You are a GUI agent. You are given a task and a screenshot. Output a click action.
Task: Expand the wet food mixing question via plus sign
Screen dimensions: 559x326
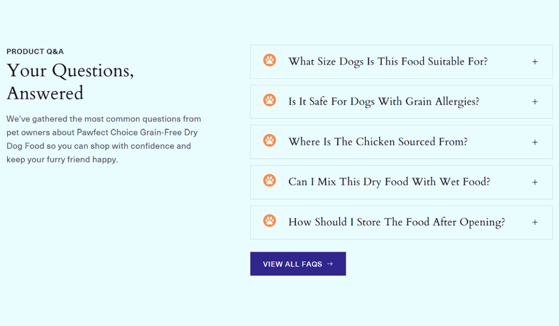tap(535, 182)
